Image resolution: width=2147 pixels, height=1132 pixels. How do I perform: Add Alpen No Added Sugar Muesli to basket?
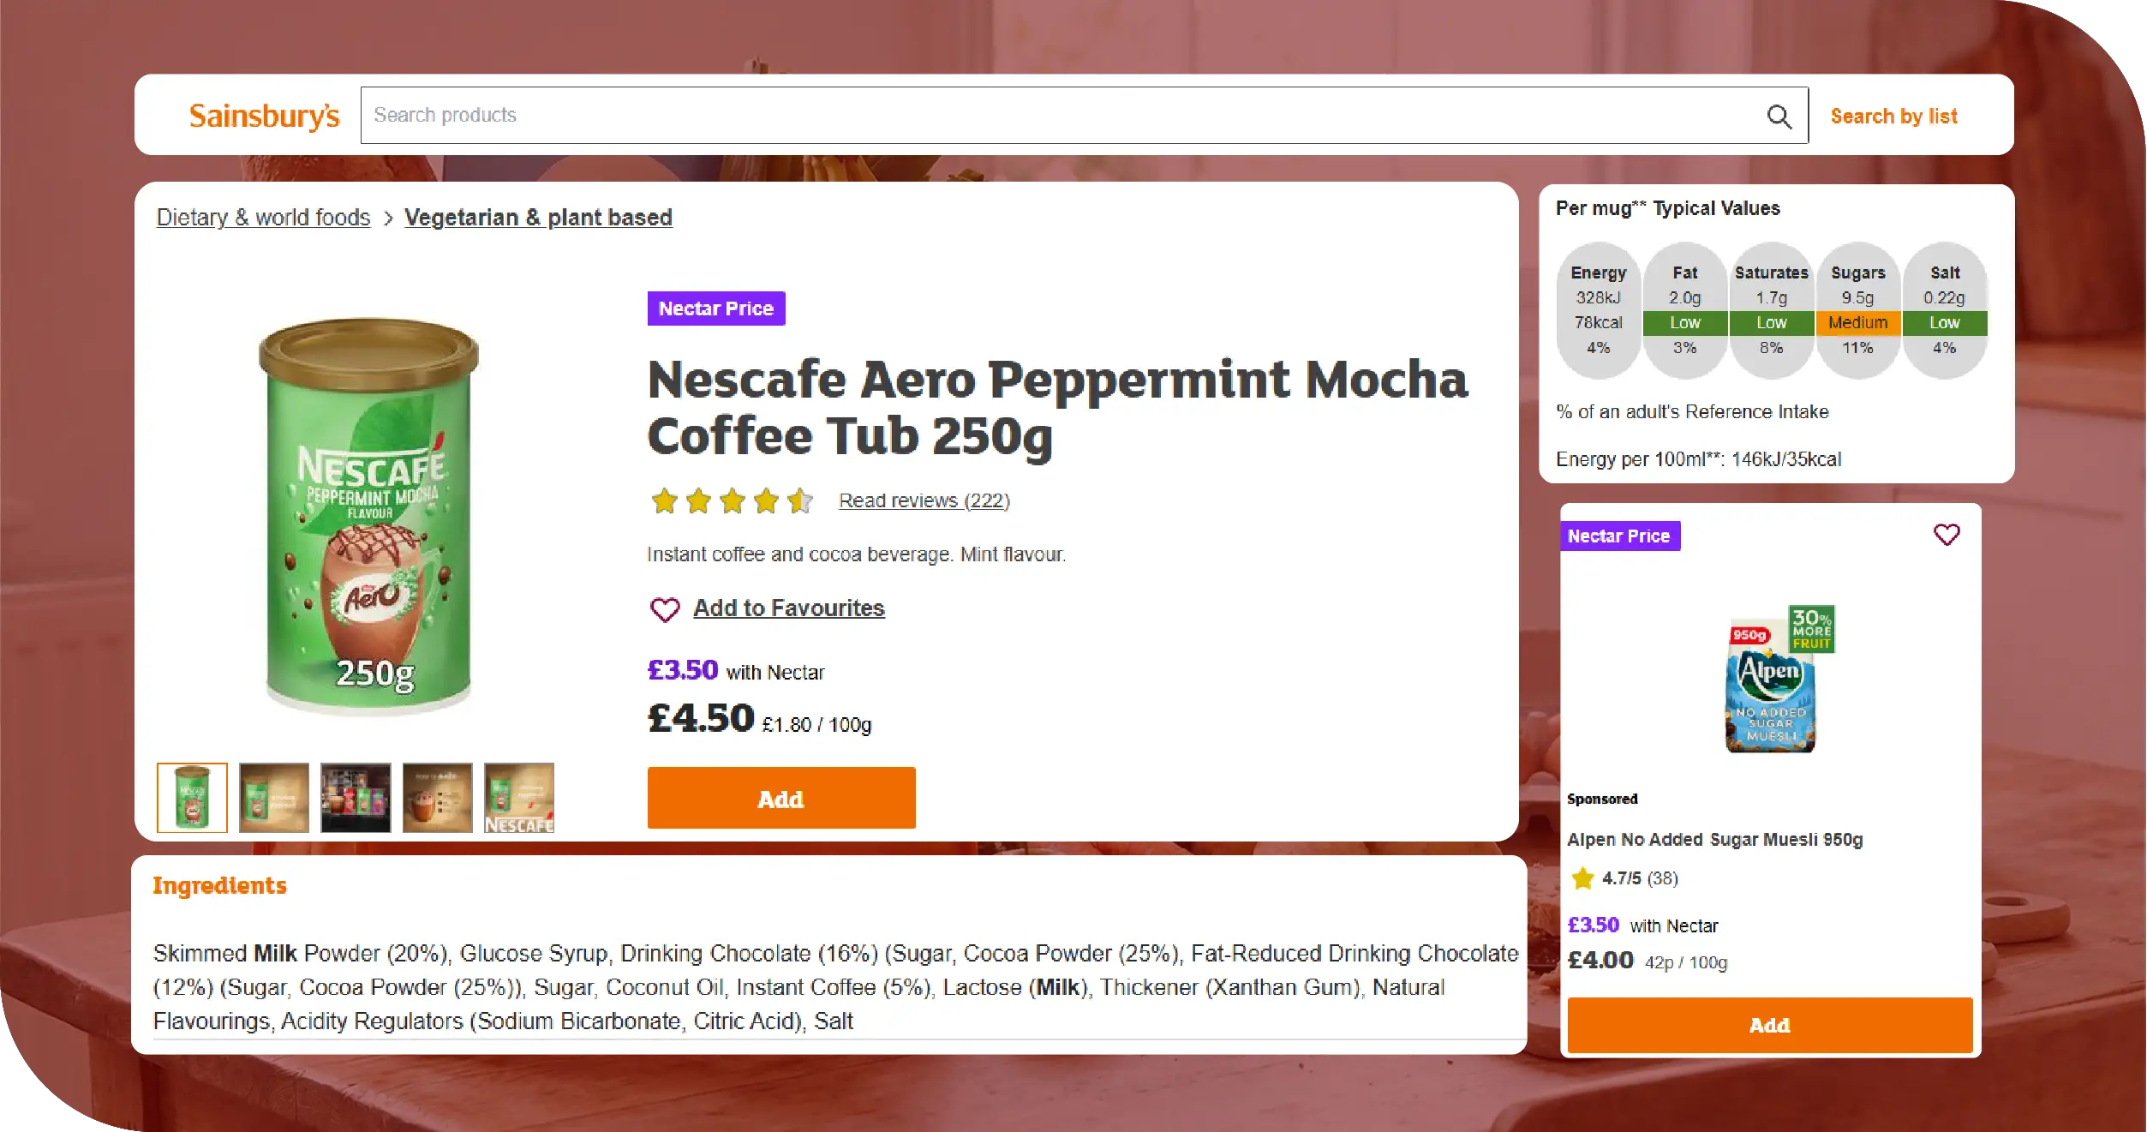(x=1769, y=1025)
